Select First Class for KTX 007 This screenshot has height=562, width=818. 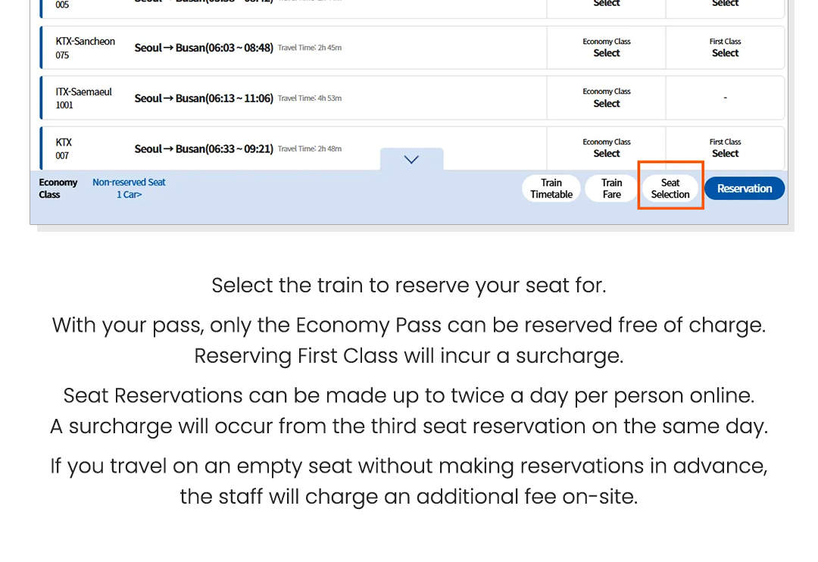(x=725, y=153)
